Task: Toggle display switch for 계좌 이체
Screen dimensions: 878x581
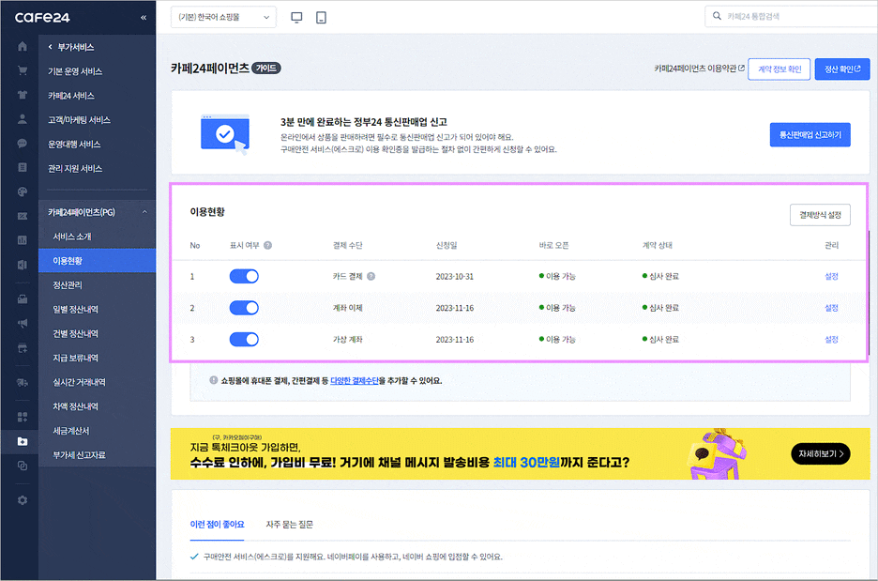Action: pos(244,308)
